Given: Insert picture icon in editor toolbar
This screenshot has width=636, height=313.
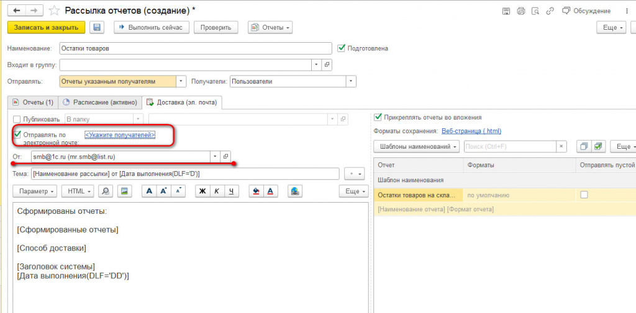Looking at the screenshot, I should pos(125,191).
